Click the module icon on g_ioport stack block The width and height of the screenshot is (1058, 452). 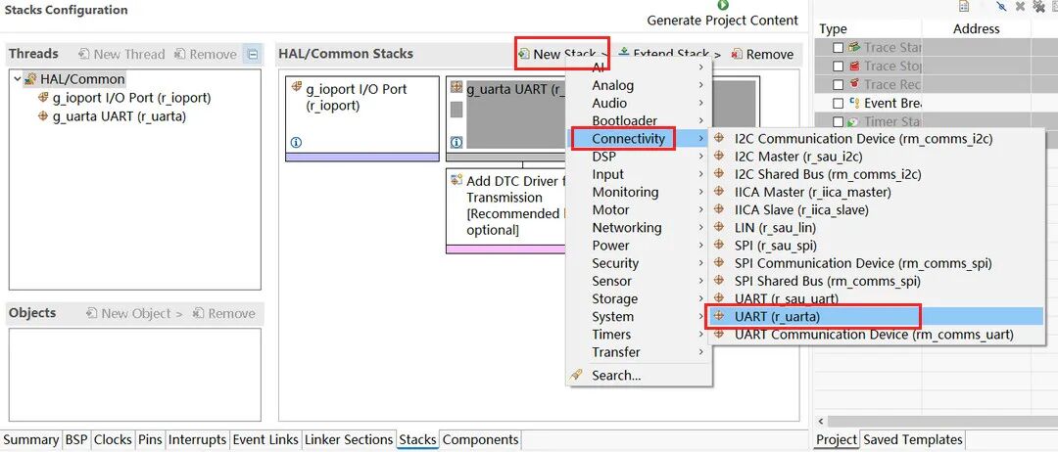296,88
